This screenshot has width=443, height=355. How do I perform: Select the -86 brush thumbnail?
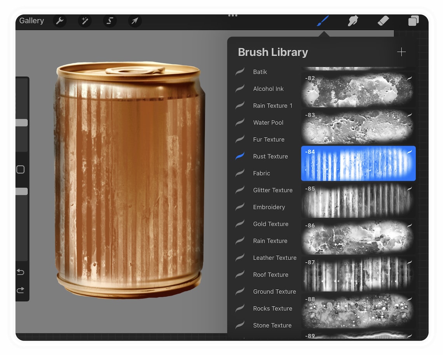coord(358,238)
